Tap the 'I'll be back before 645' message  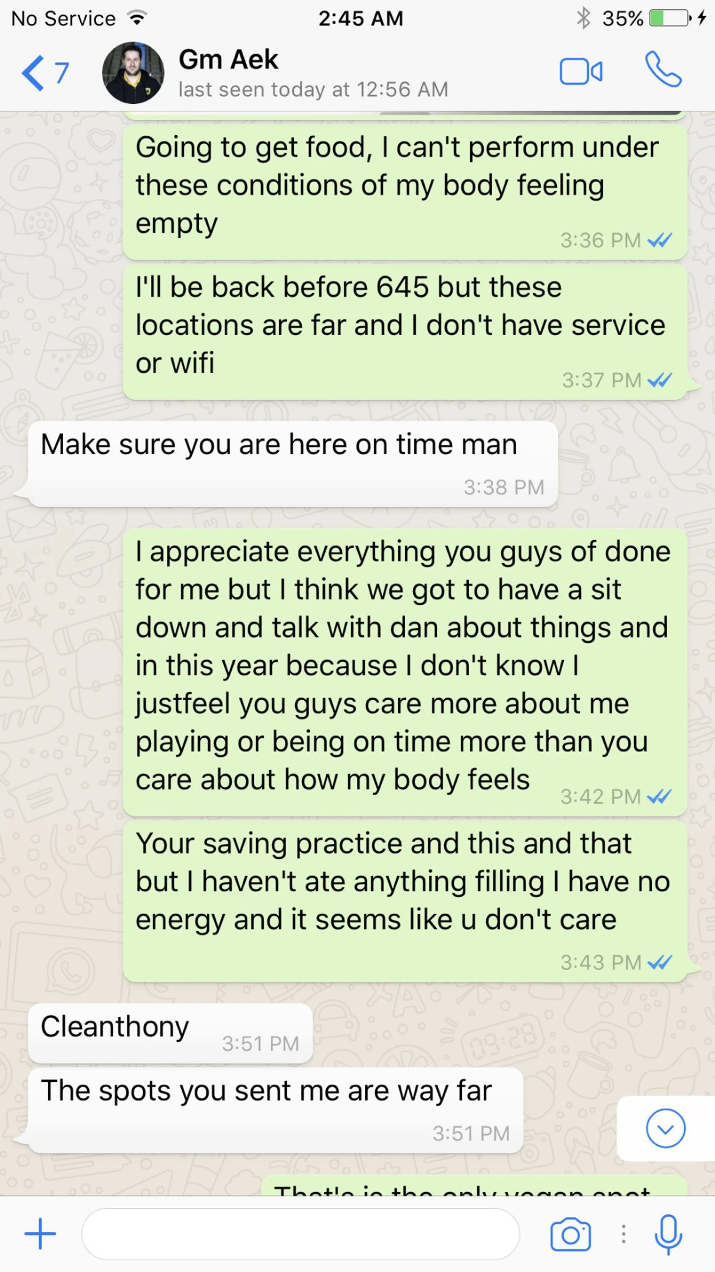[405, 332]
